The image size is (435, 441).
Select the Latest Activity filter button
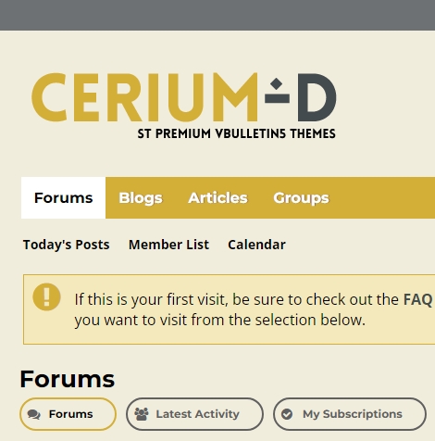[194, 414]
